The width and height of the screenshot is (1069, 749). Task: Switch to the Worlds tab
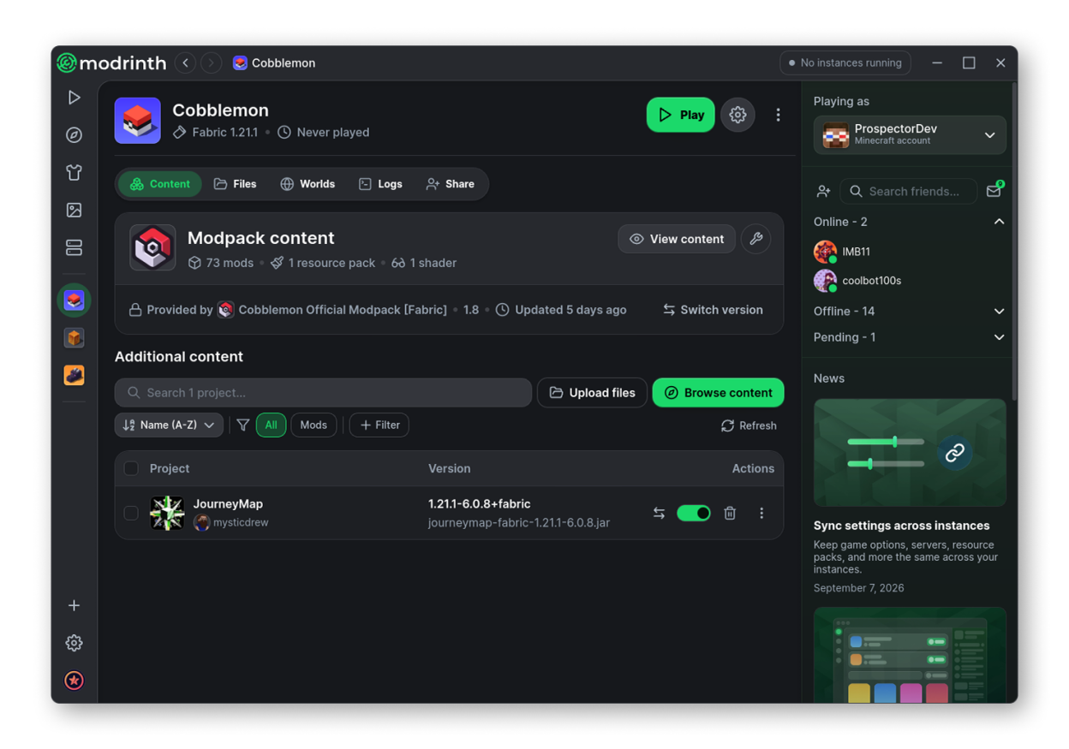308,184
